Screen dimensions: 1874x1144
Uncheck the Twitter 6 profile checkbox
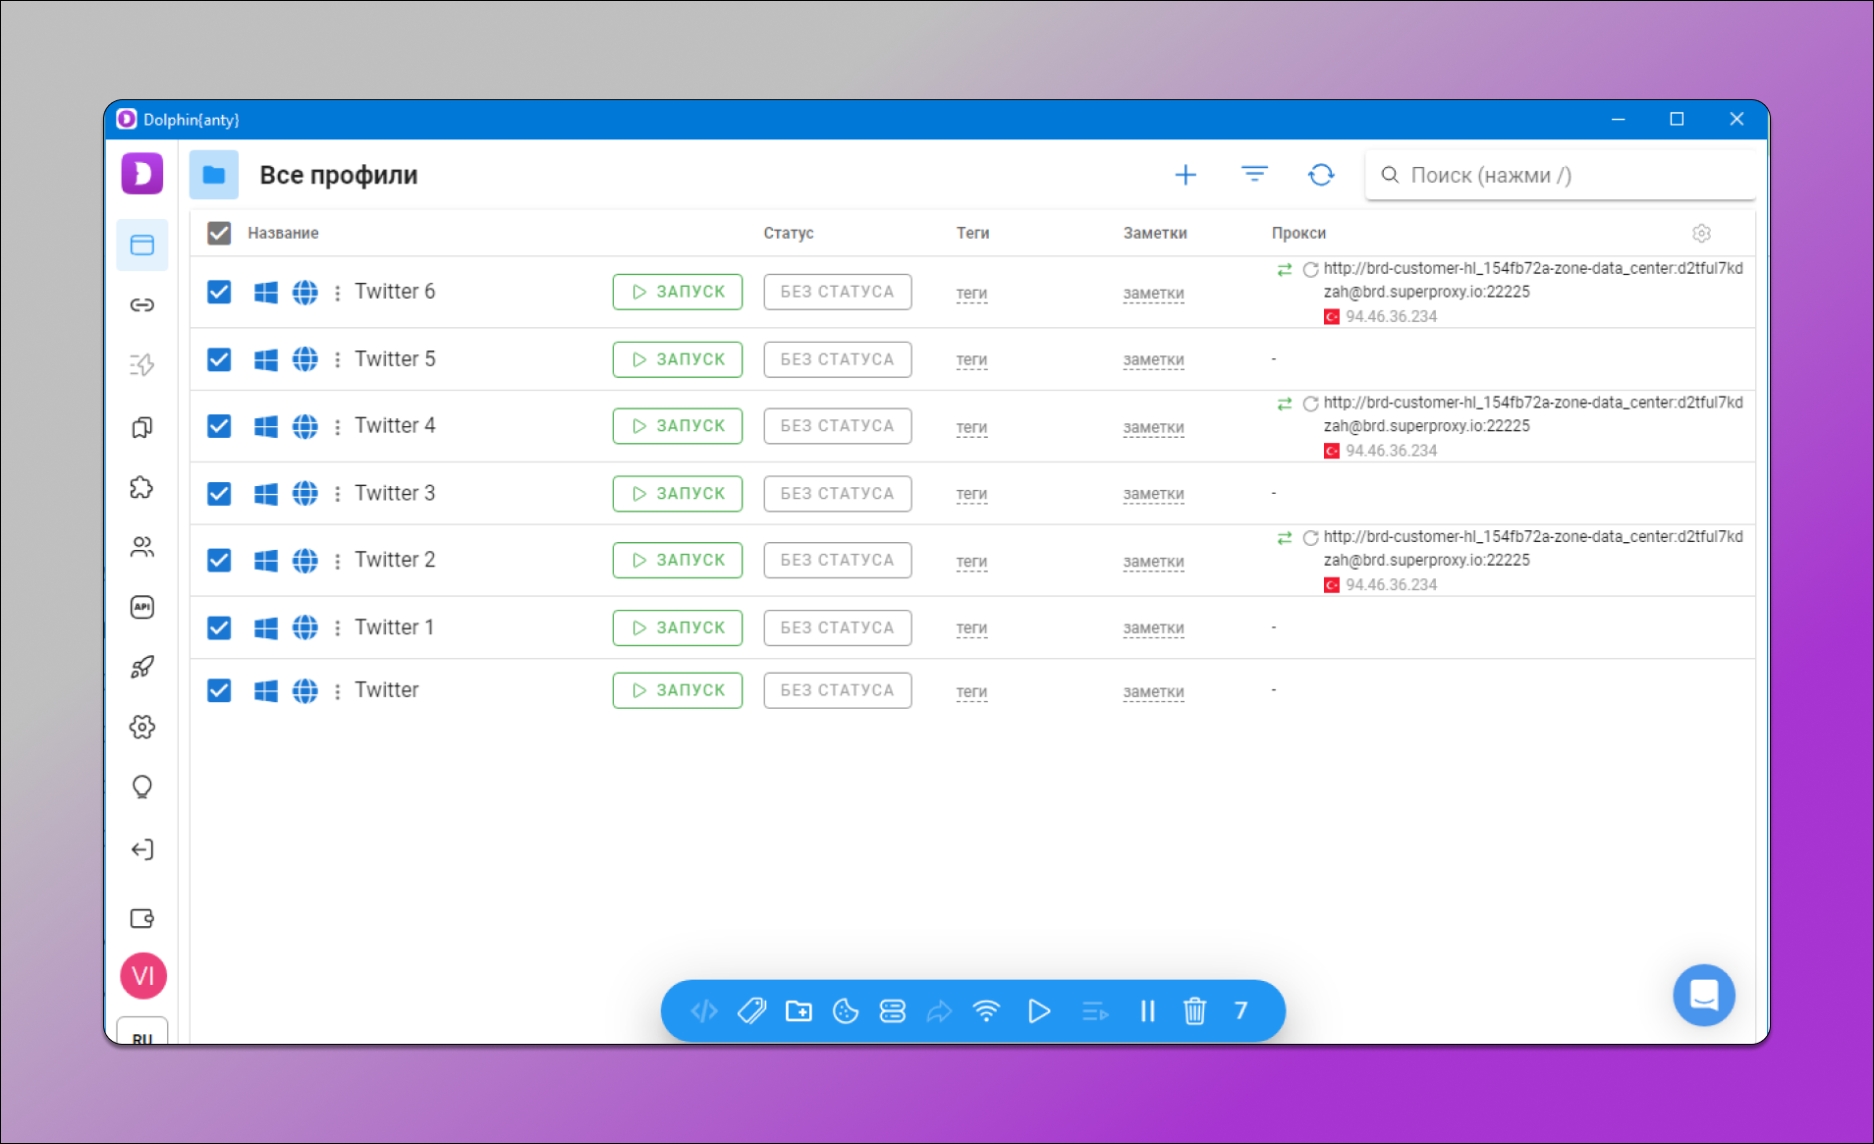tap(219, 292)
